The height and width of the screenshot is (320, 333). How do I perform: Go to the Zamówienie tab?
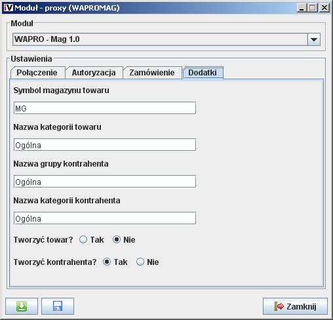[152, 73]
